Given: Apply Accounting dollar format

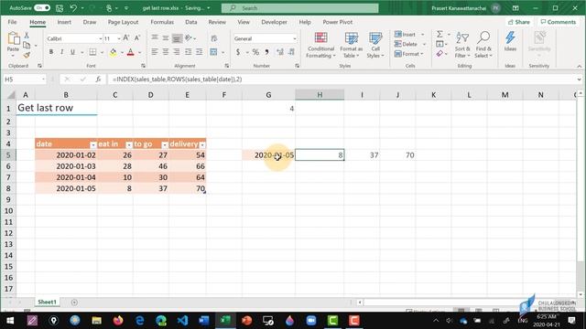Looking at the screenshot, I should (238, 52).
